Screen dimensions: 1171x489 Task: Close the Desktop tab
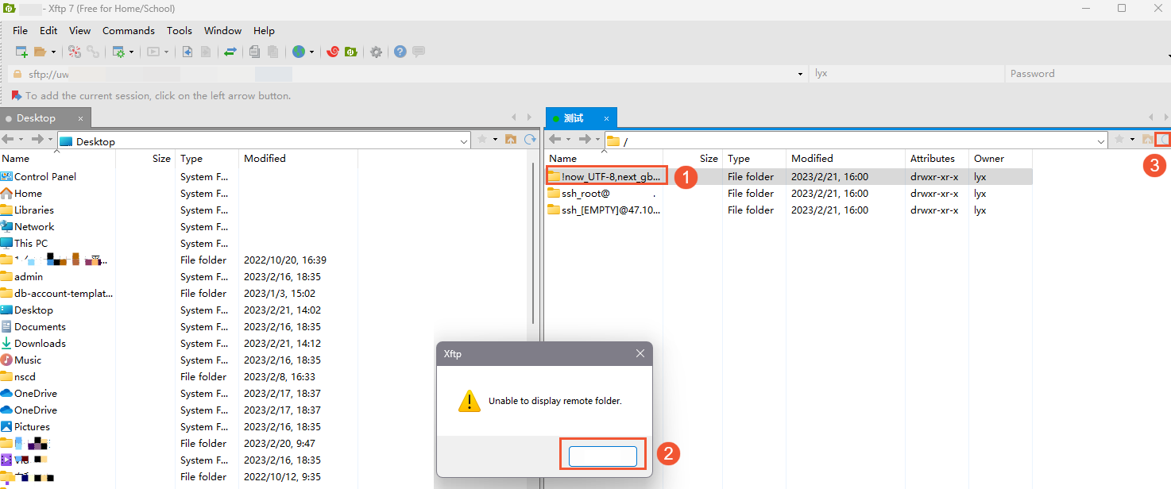(x=80, y=118)
